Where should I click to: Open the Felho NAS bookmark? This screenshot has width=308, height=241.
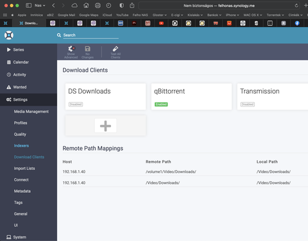140,15
